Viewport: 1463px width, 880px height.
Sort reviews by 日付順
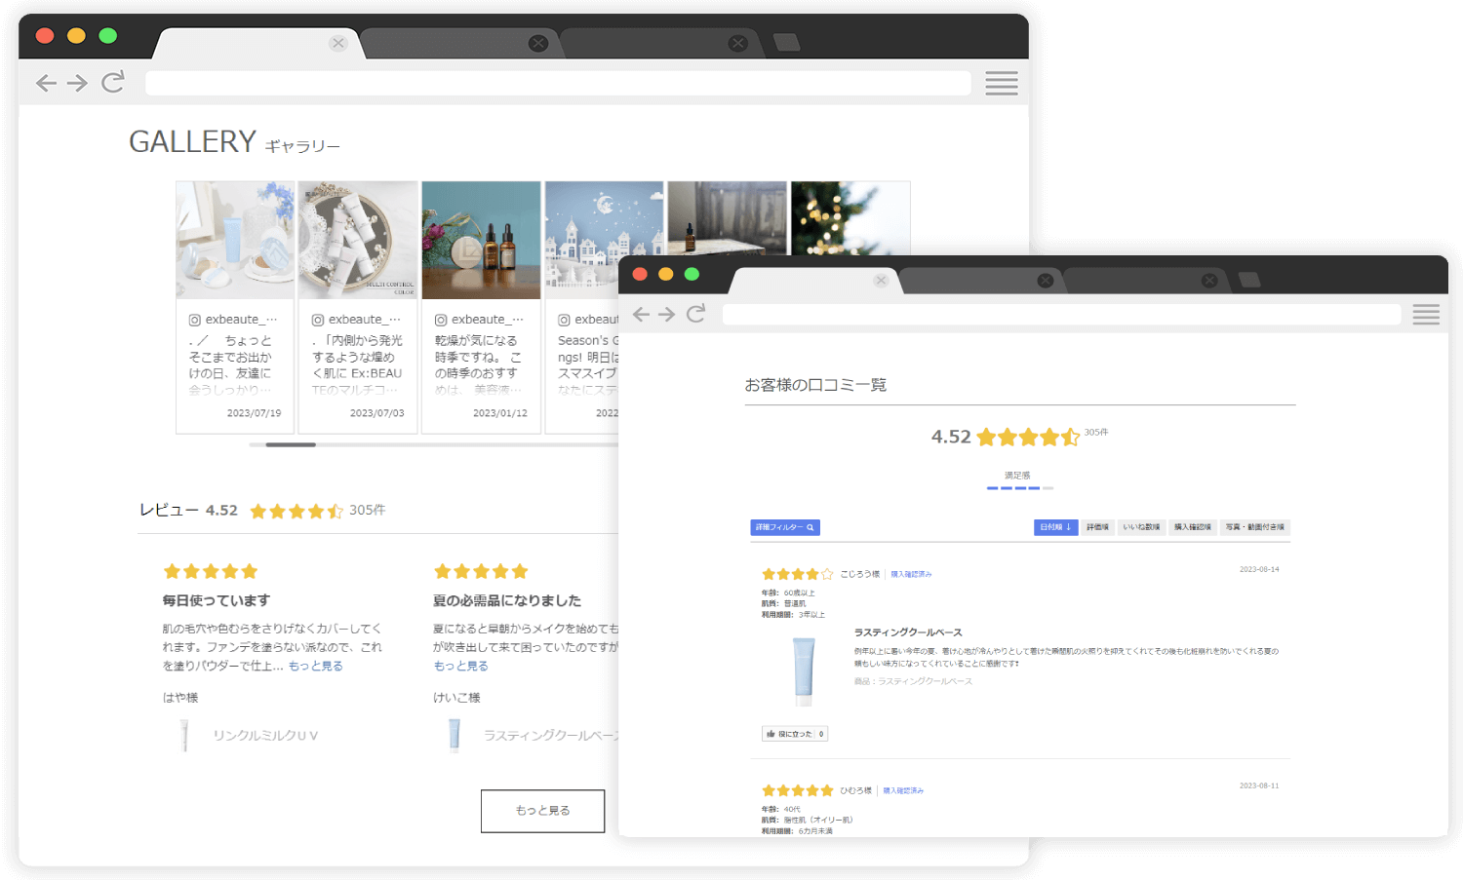pyautogui.click(x=1055, y=527)
